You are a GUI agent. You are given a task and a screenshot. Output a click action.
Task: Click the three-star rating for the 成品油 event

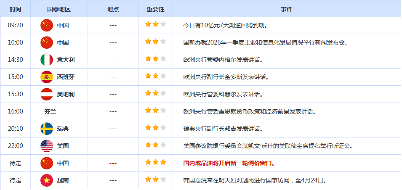156,162
